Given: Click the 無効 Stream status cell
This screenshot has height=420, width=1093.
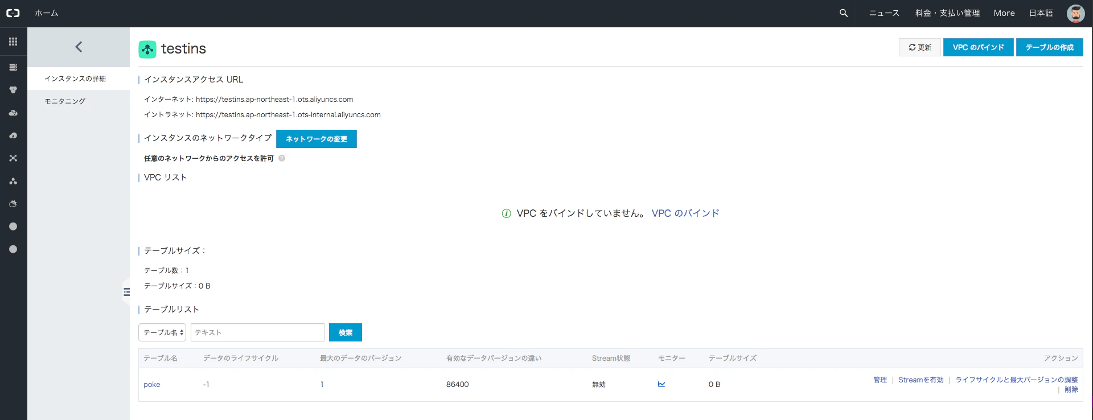Looking at the screenshot, I should pos(599,385).
